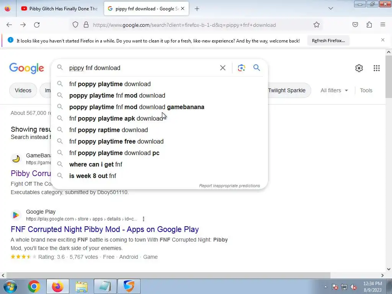Viewport: 392px width, 294px height.
Task: Launch Chrome from the taskbar
Action: pos(34,286)
